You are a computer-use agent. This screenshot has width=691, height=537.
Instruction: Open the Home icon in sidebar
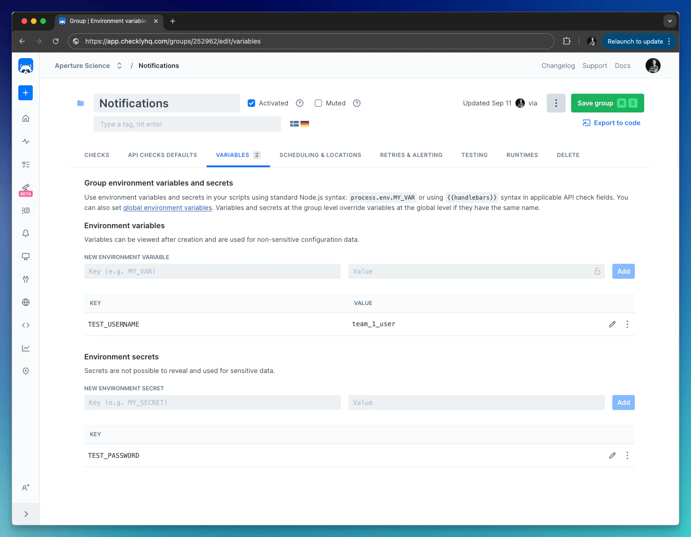[x=26, y=119]
